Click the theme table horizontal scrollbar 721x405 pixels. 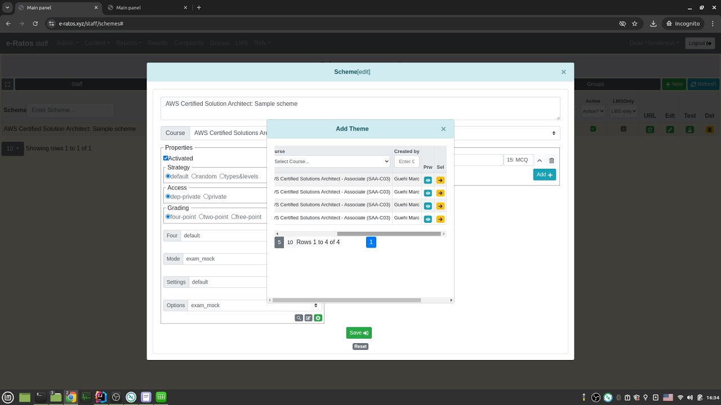pos(389,234)
